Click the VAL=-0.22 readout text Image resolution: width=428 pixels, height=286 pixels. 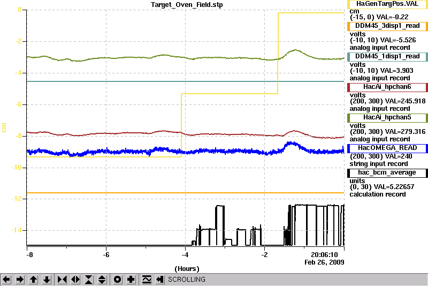pos(392,17)
